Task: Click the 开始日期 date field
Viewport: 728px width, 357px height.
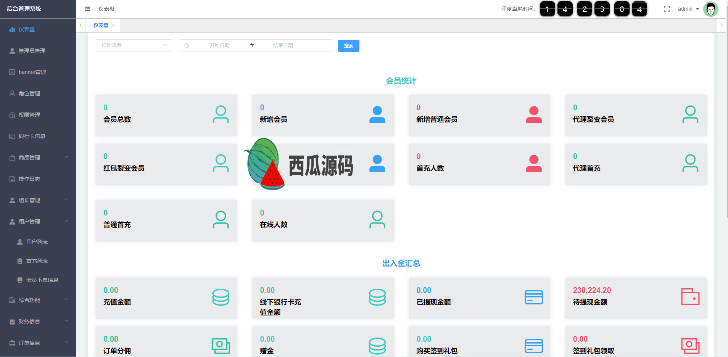Action: pos(219,45)
